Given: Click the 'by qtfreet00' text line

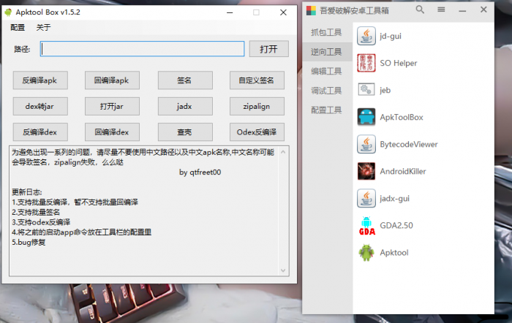Looking at the screenshot, I should pyautogui.click(x=200, y=172).
